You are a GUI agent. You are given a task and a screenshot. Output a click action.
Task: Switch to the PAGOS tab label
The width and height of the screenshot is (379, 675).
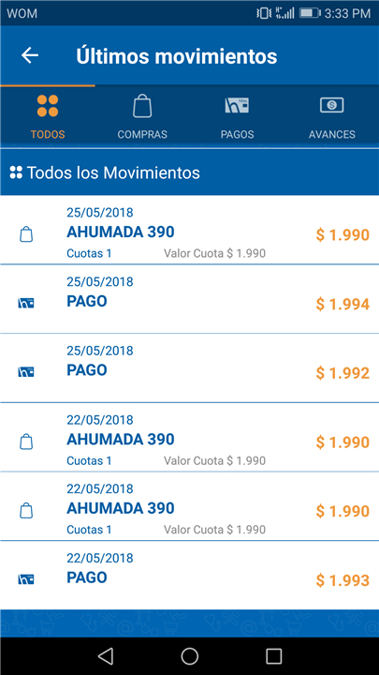point(237,134)
